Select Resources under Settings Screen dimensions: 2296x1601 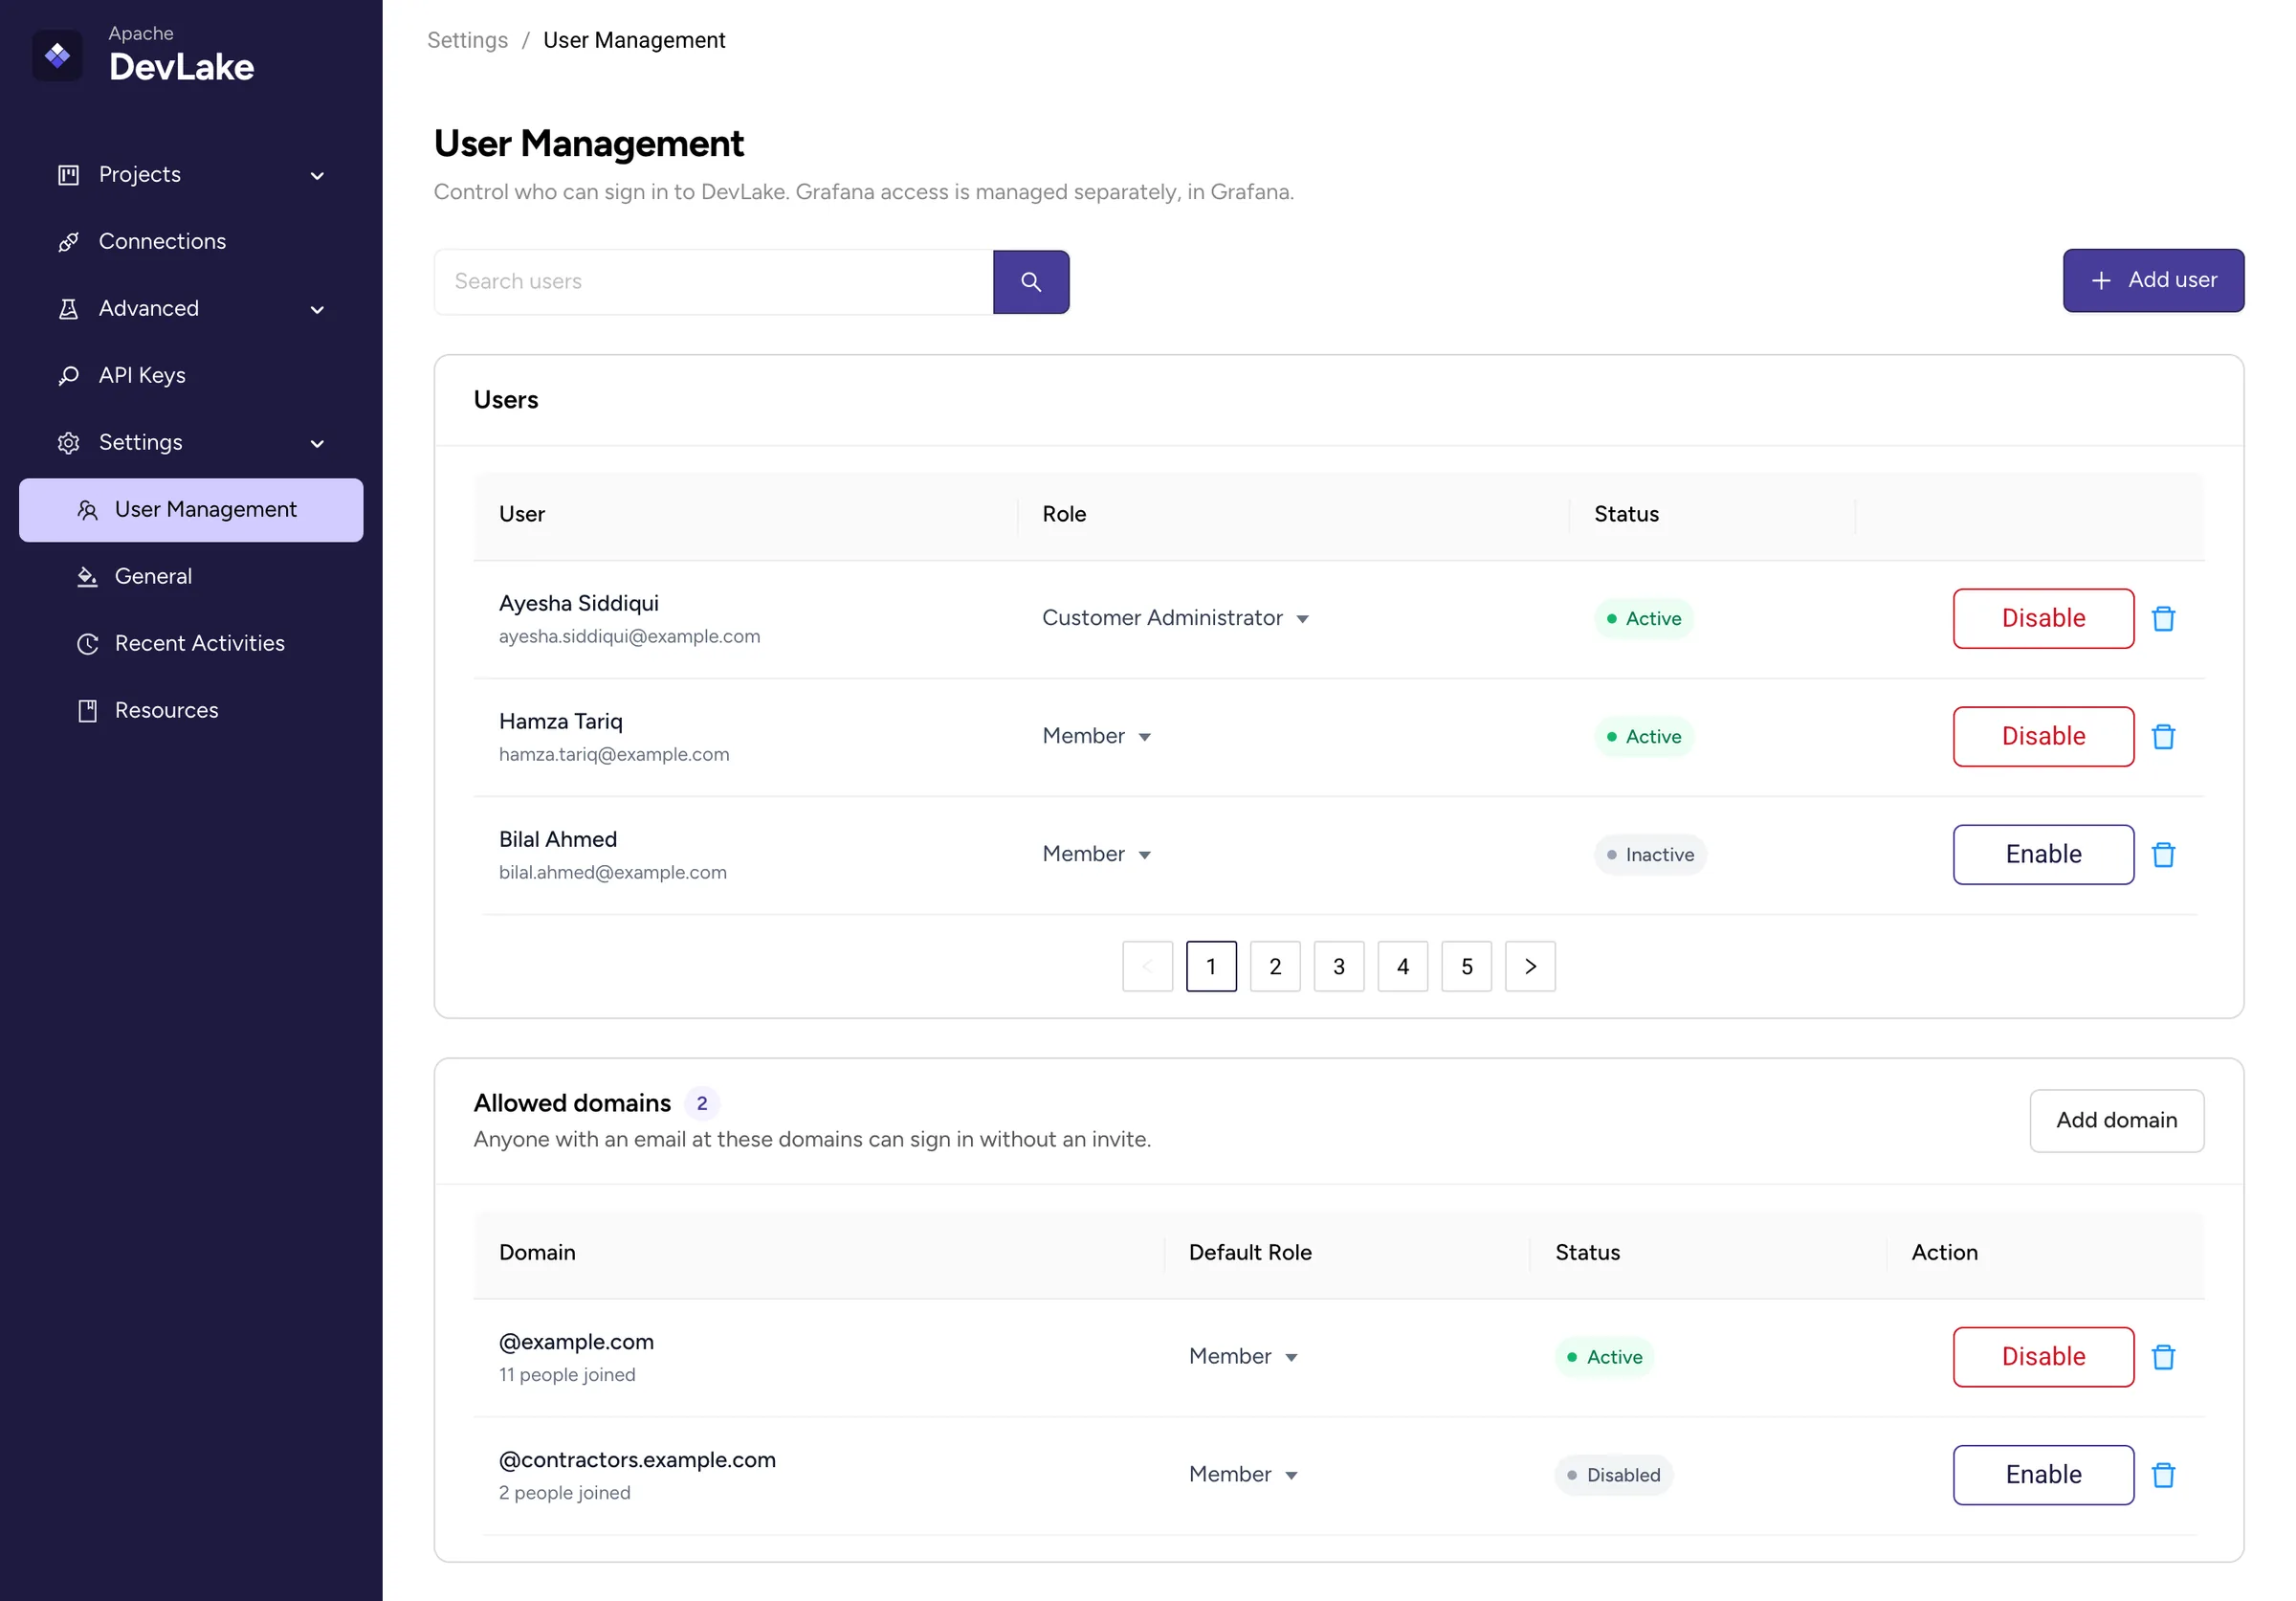click(x=191, y=711)
